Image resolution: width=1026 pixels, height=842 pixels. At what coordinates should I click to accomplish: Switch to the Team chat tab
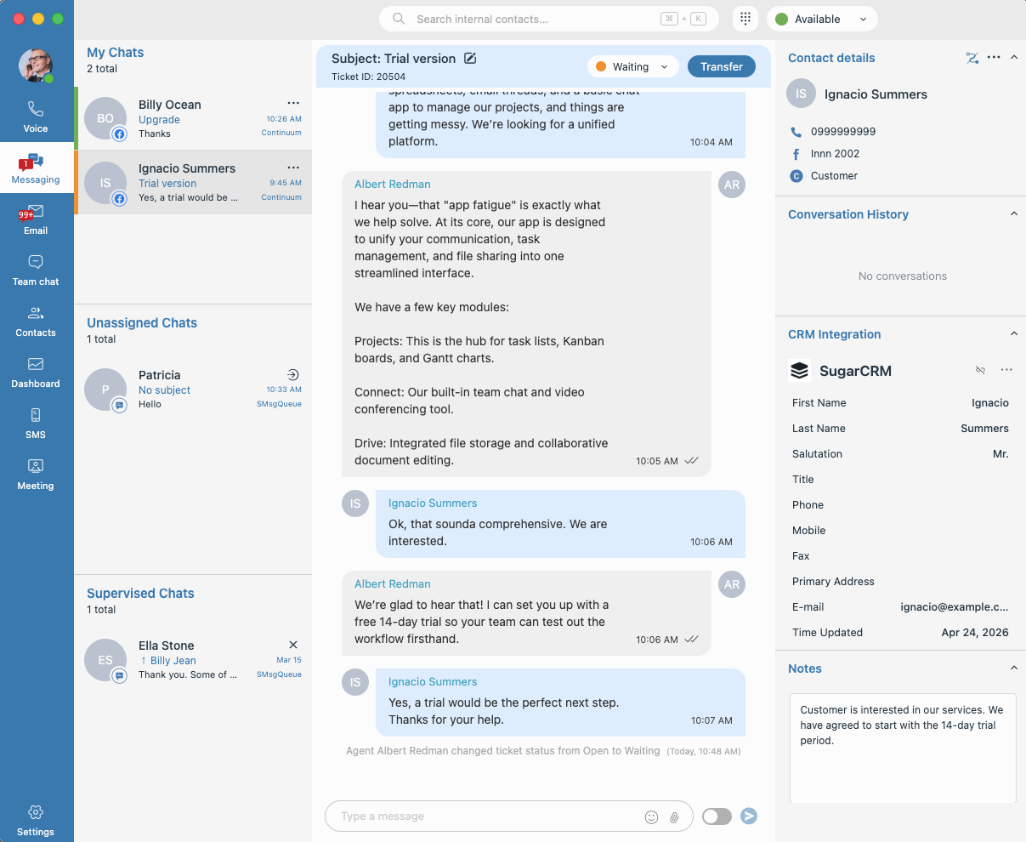(36, 270)
